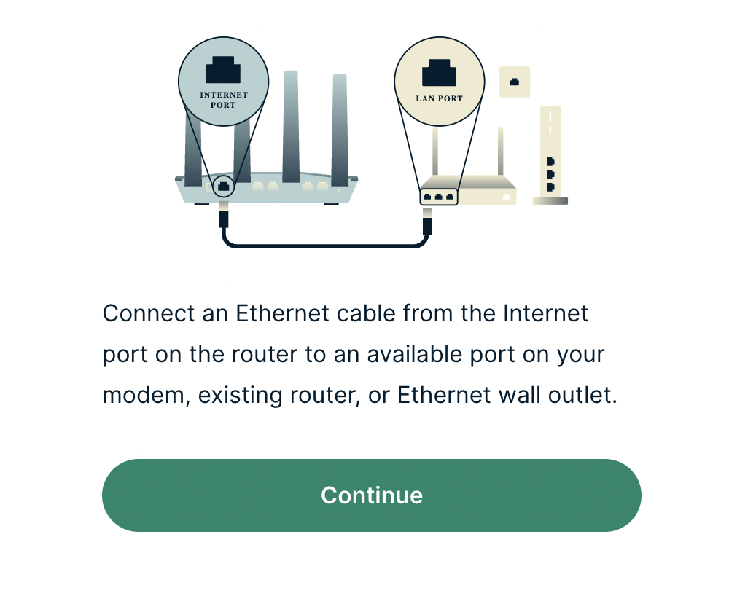729x596 pixels.
Task: Click the "LAN PORT" label text
Action: [x=440, y=98]
